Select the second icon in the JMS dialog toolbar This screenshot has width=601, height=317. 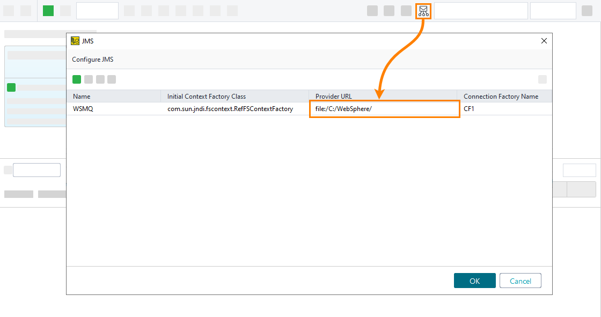[88, 79]
